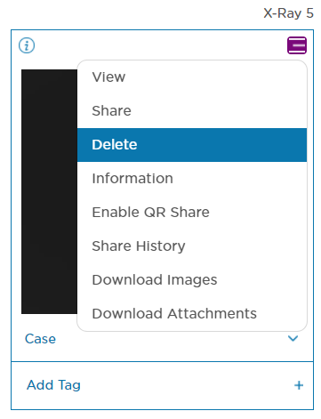Select the highlighted Delete option
321x419 pixels.
[x=192, y=145]
